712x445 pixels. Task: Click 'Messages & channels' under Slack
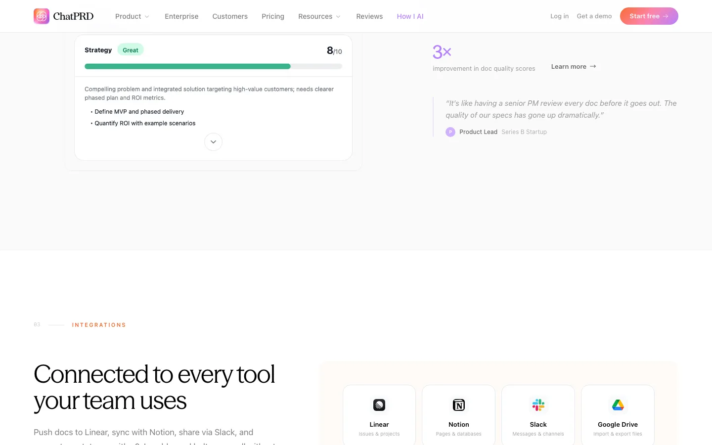538,434
